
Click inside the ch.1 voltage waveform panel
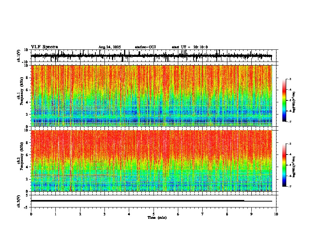click(x=154, y=56)
